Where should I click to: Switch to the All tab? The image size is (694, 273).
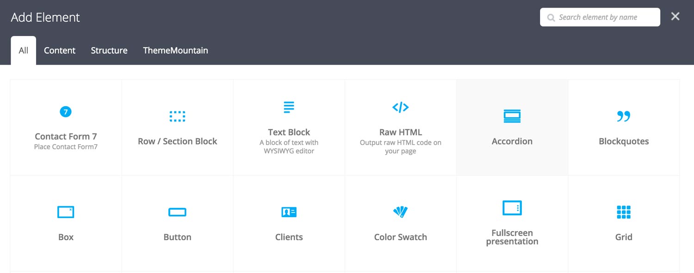pyautogui.click(x=24, y=50)
